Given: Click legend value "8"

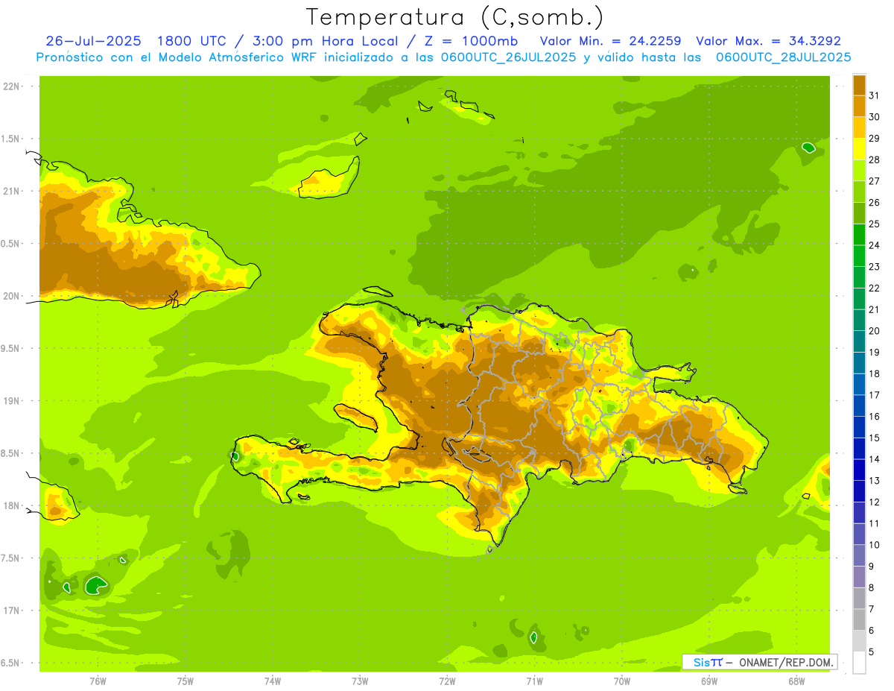Looking at the screenshot, I should [x=871, y=587].
